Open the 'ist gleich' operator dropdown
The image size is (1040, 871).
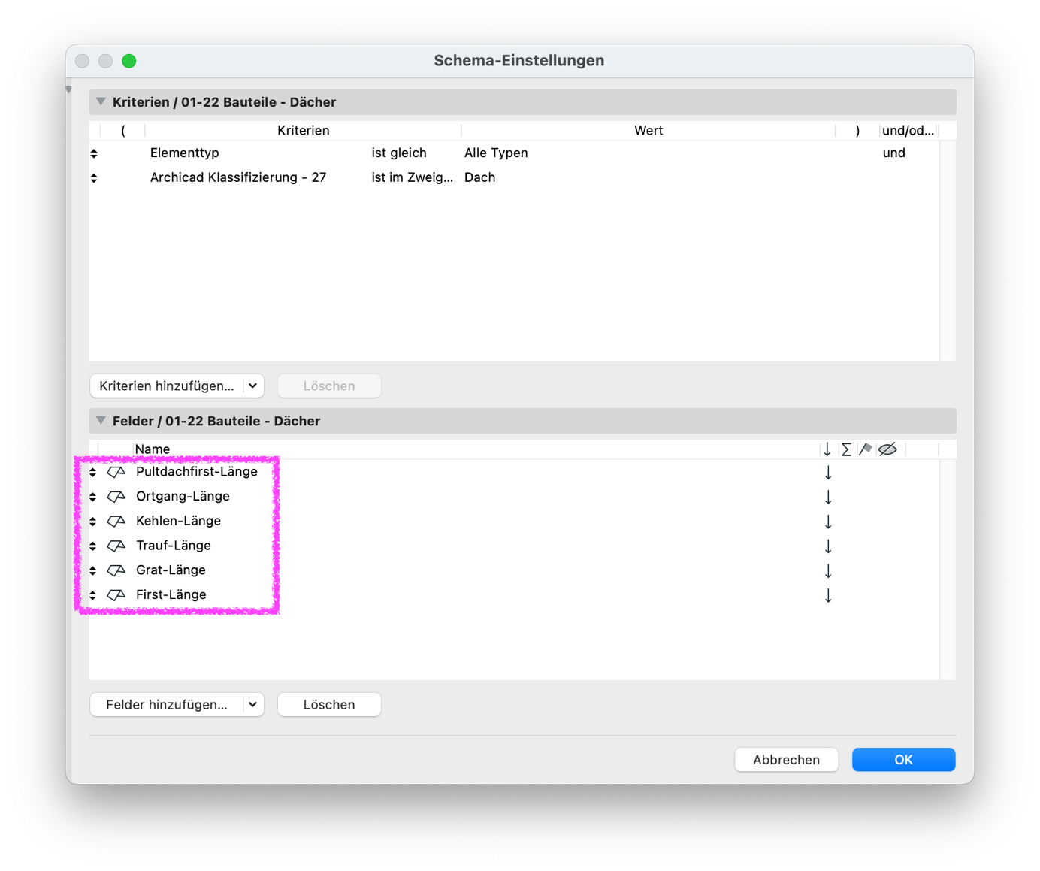click(399, 153)
